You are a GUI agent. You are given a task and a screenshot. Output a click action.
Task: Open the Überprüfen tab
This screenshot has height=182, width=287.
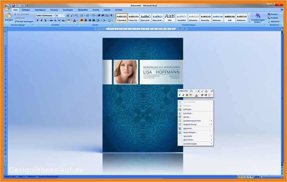point(82,10)
